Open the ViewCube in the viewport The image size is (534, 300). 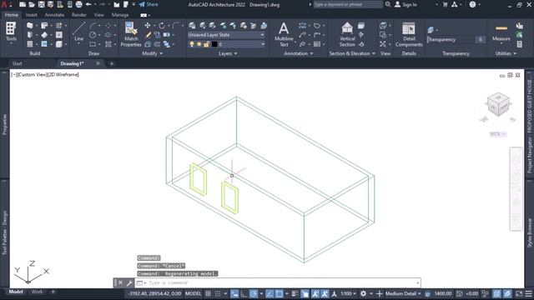pyautogui.click(x=498, y=105)
